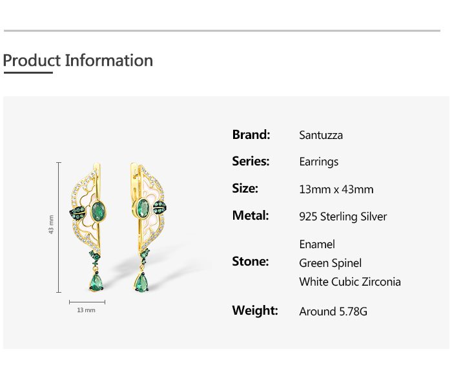The height and width of the screenshot is (380, 452).
Task: Click the Green Spinel stone entry
Action: (330, 263)
